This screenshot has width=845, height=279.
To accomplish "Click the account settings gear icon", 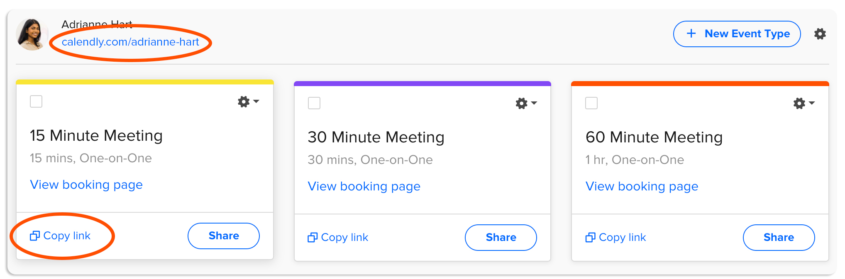I will tap(820, 34).
